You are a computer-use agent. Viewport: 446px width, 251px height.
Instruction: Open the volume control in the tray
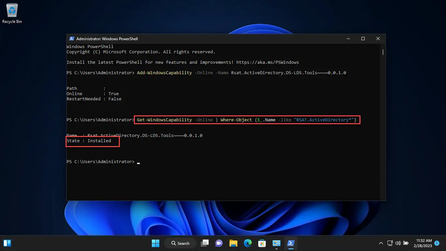[398, 243]
